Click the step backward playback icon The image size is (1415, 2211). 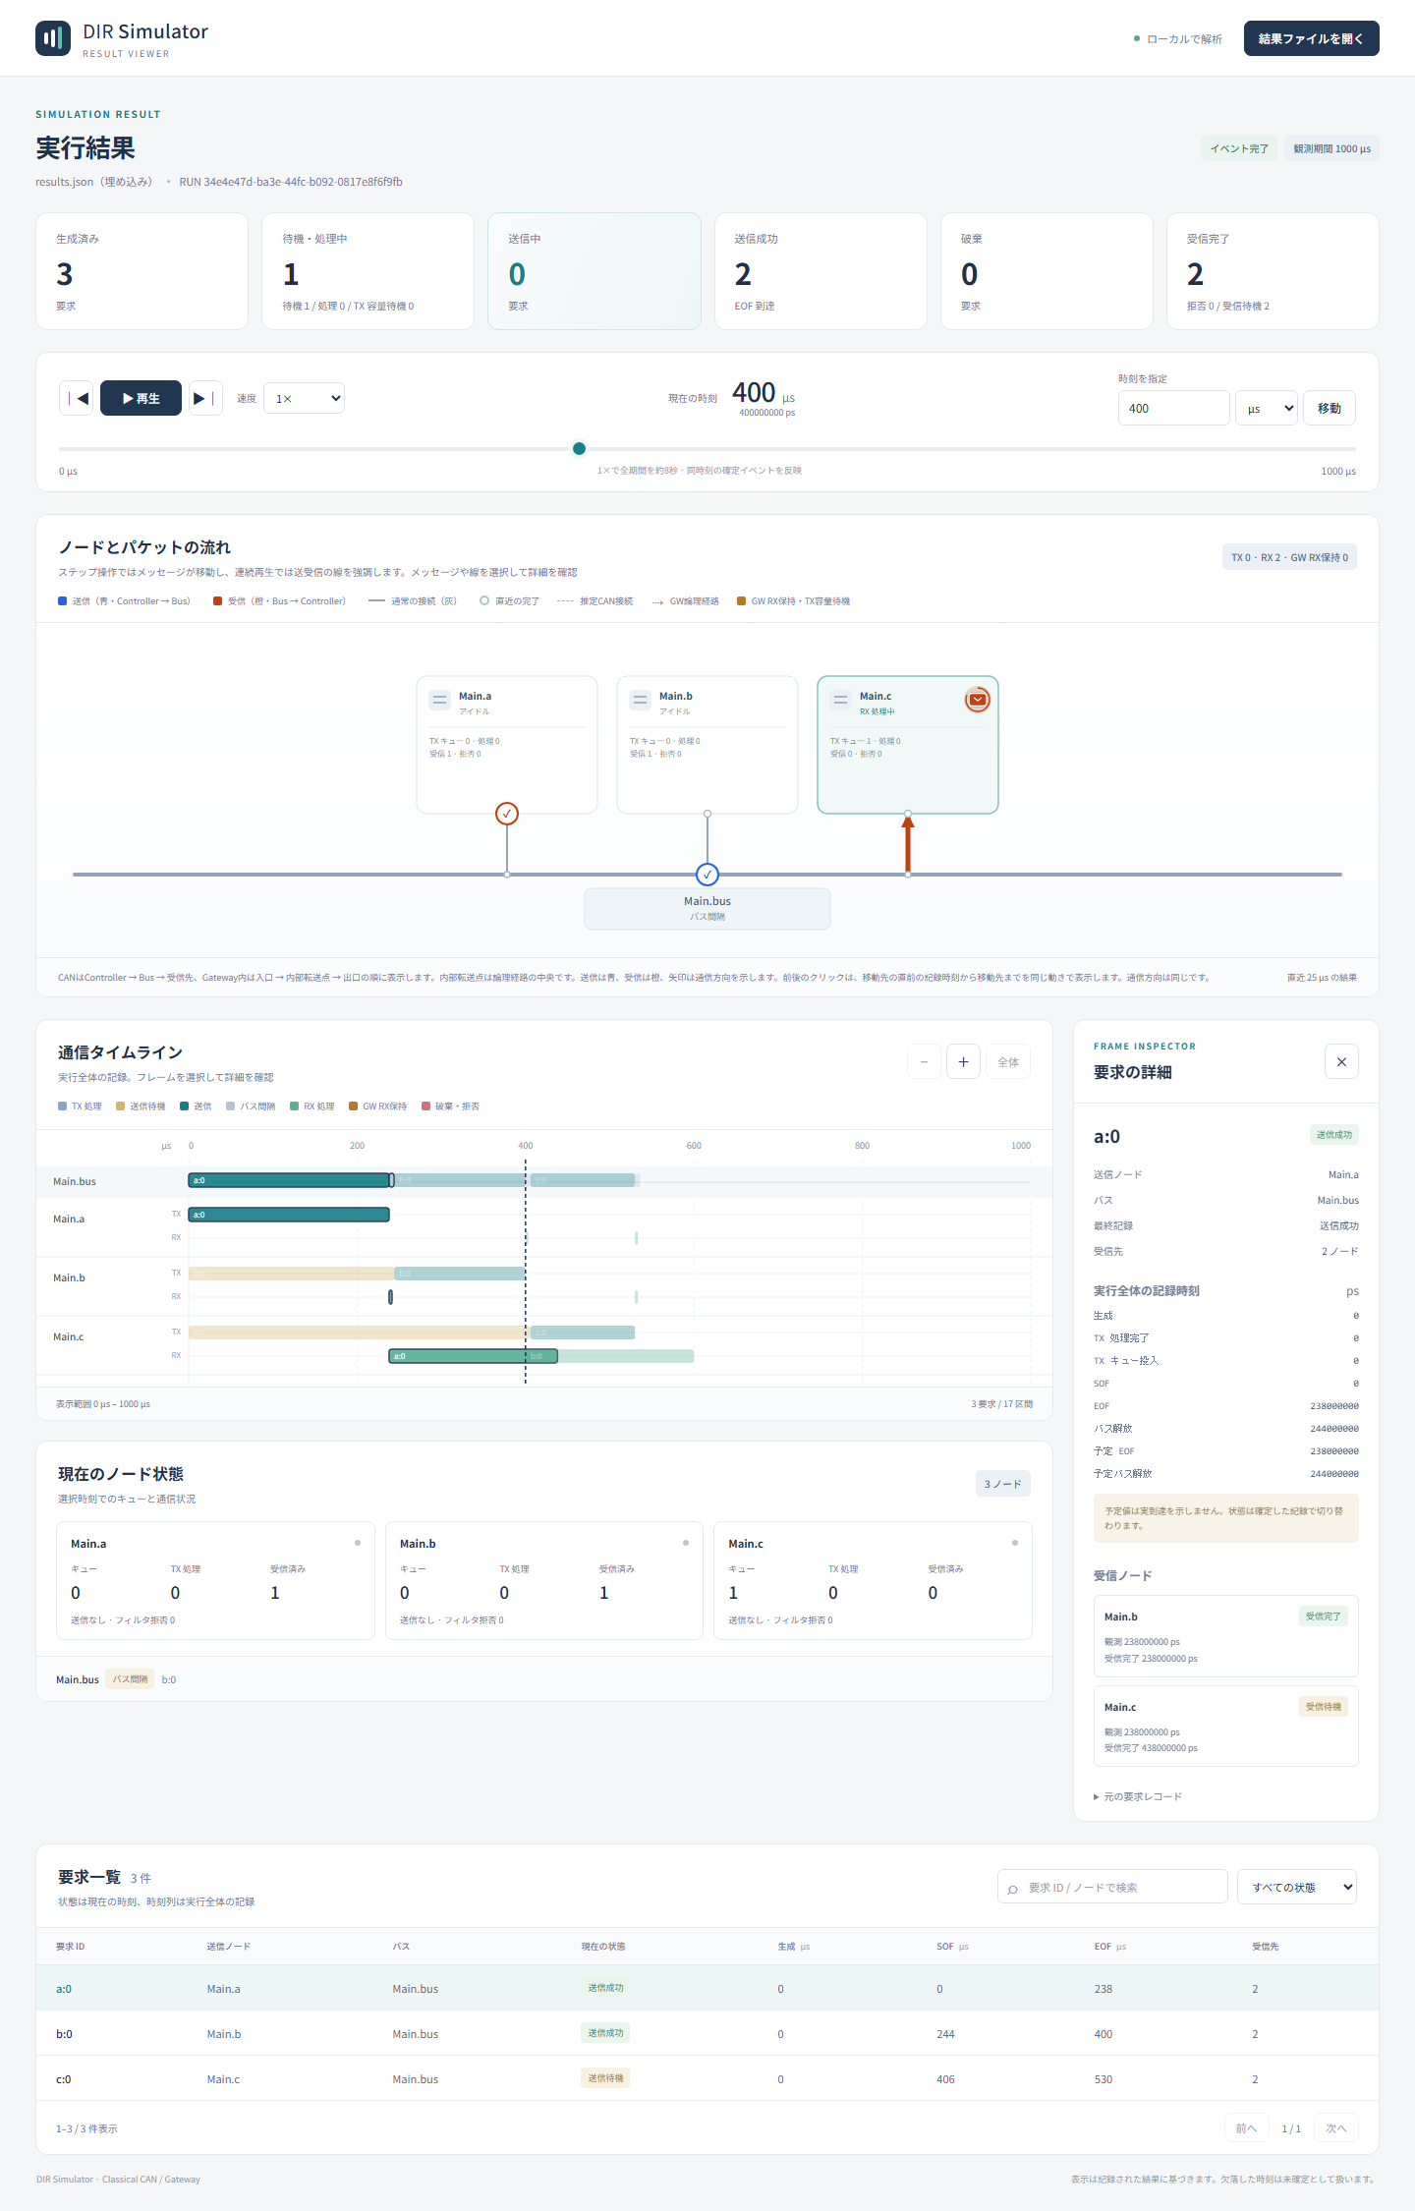[77, 398]
